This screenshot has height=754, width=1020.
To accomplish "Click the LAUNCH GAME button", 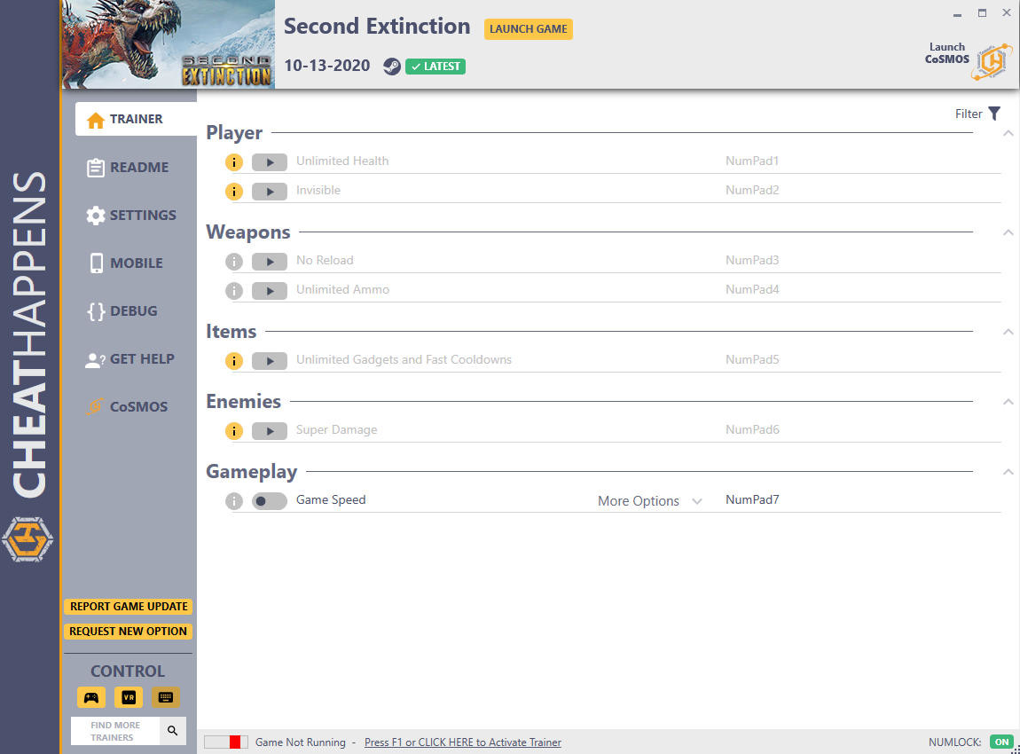I will (529, 29).
